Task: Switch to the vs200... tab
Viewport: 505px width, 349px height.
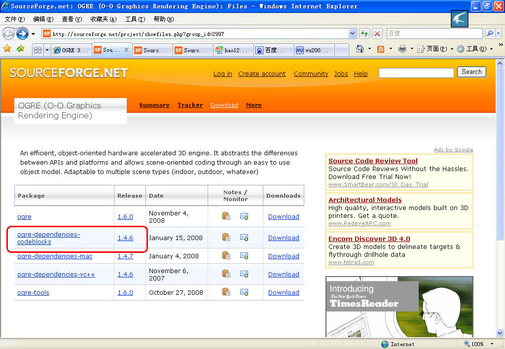Action: pos(314,50)
